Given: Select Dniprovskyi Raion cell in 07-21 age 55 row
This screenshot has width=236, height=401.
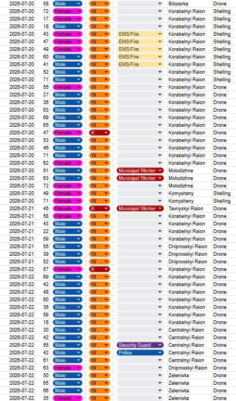Looking at the screenshot, I should (x=189, y=246).
